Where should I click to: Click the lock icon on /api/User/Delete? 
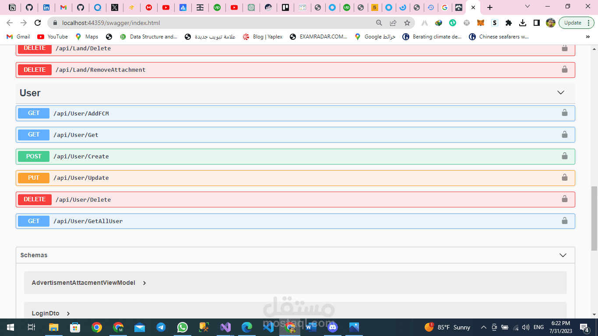tap(565, 199)
